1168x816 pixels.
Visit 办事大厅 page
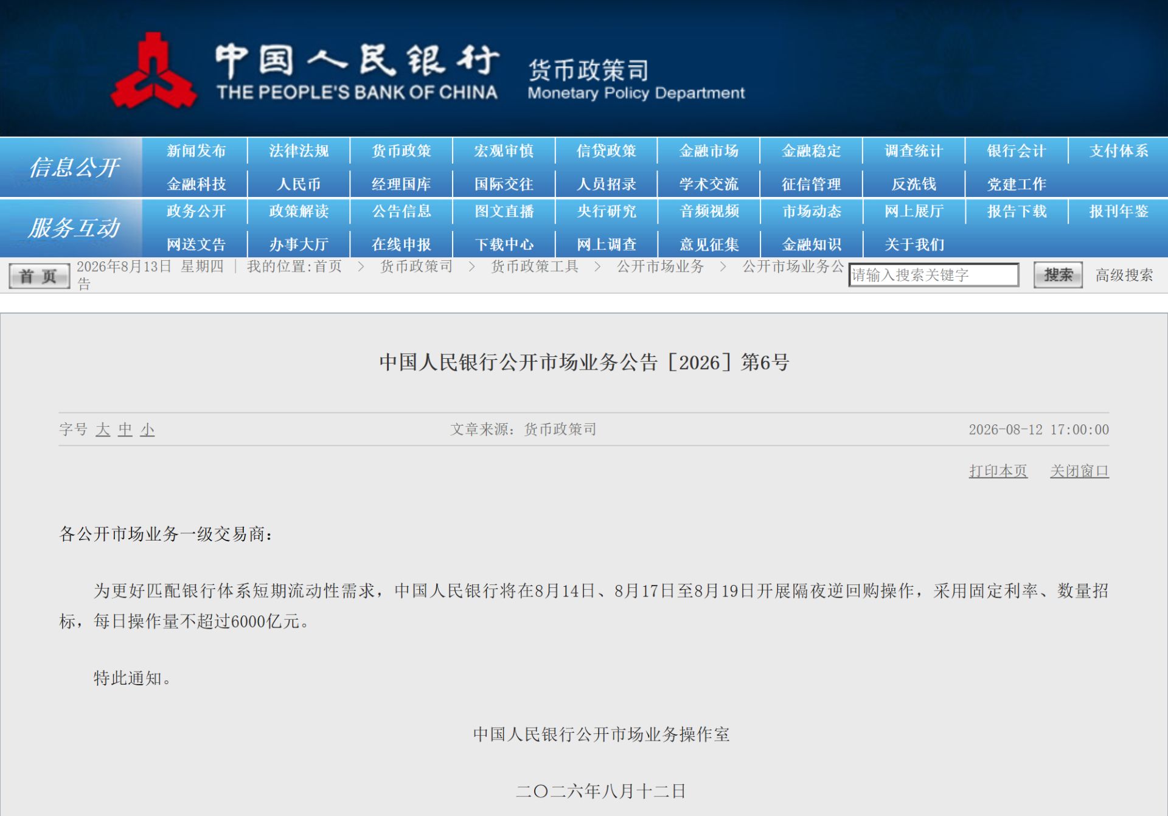[x=299, y=244]
